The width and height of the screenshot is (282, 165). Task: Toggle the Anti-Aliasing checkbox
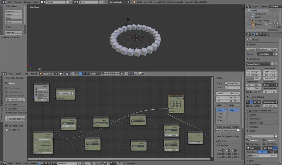click(x=250, y=97)
